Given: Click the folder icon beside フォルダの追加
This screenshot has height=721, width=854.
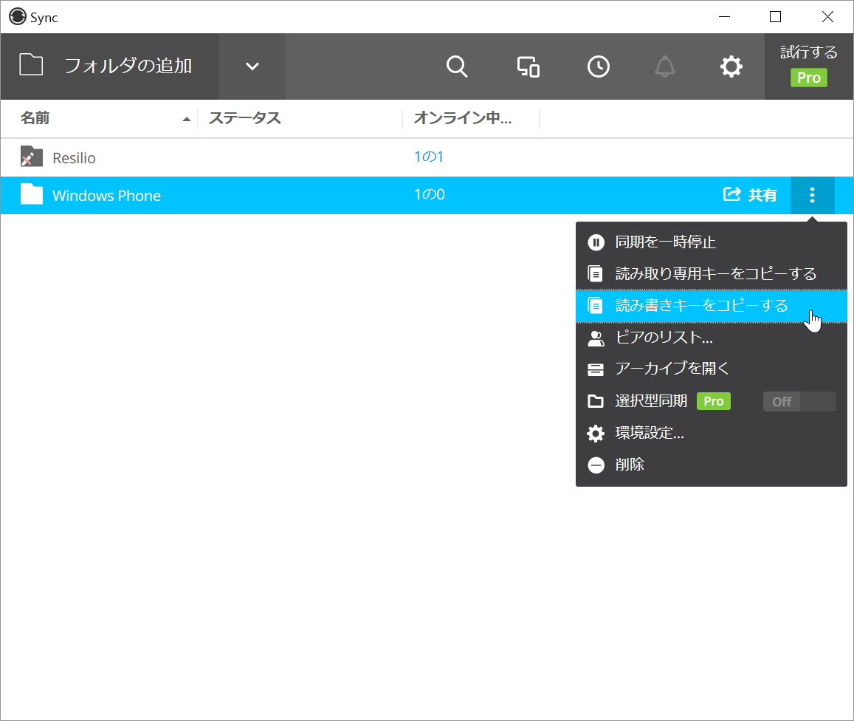Looking at the screenshot, I should tap(31, 65).
